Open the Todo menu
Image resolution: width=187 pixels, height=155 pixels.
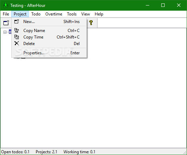[x=36, y=14]
